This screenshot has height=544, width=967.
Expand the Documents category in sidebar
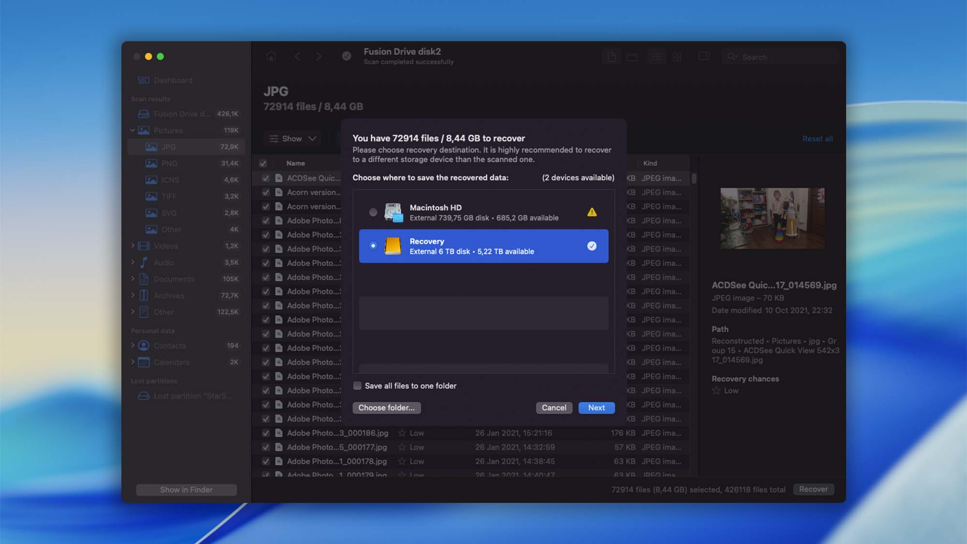click(x=133, y=279)
